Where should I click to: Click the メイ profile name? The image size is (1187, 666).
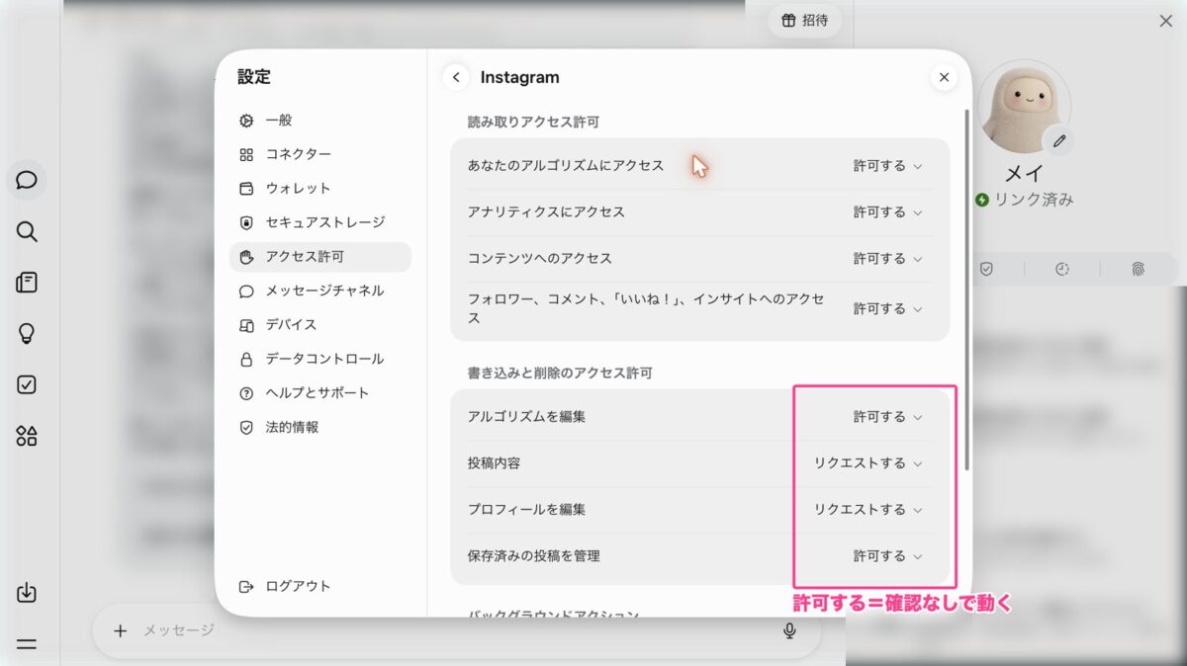coord(1025,174)
